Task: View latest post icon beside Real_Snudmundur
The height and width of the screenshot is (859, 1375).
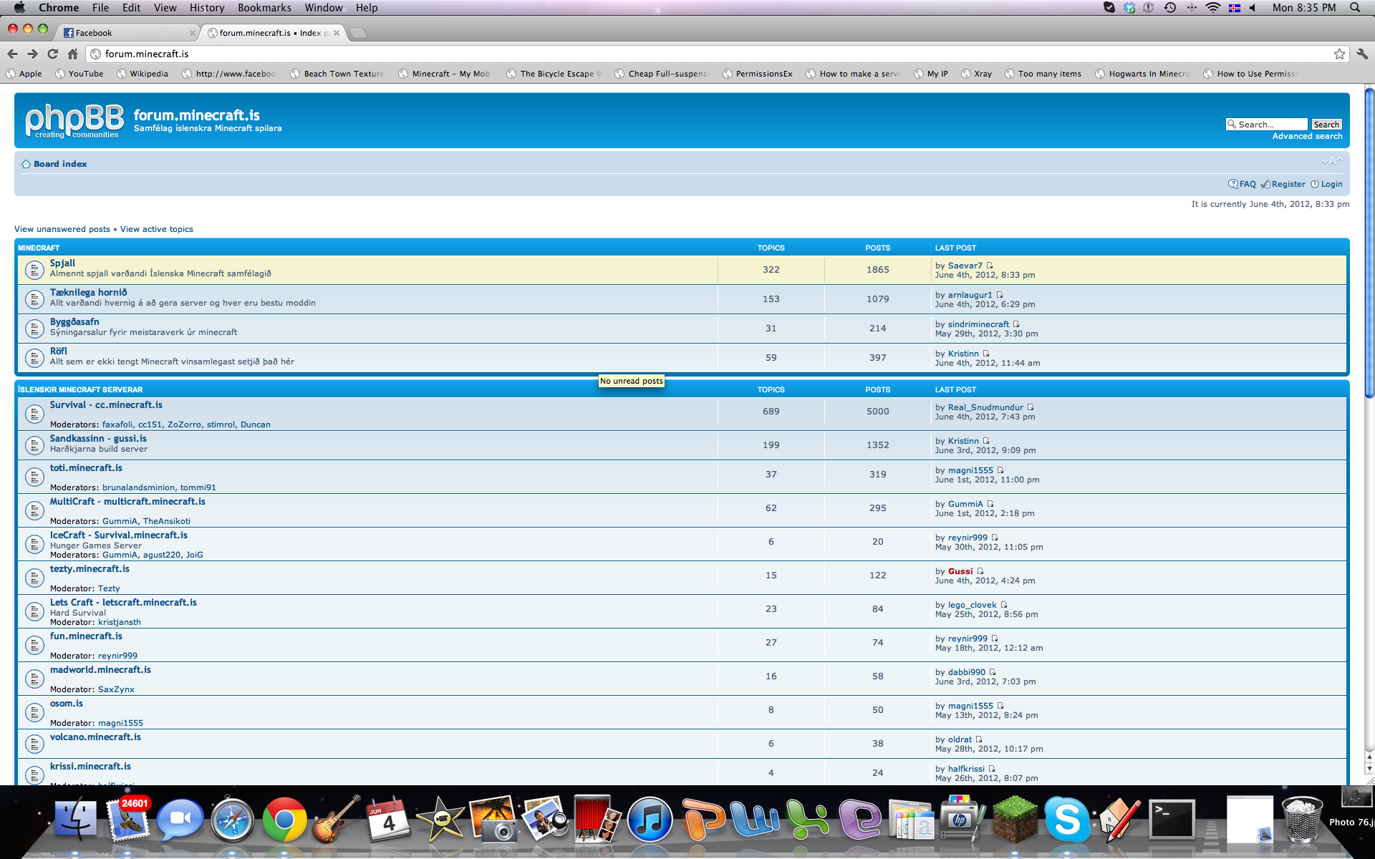Action: click(1031, 407)
